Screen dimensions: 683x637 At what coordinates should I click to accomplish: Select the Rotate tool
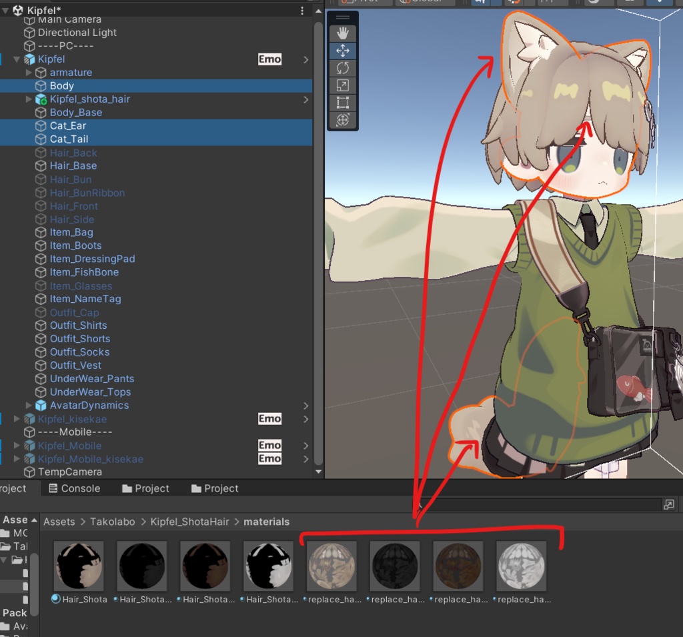[x=343, y=68]
